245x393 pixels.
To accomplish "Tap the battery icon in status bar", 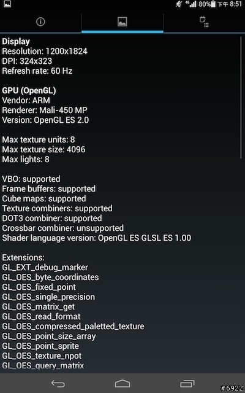I will click(x=213, y=4).
